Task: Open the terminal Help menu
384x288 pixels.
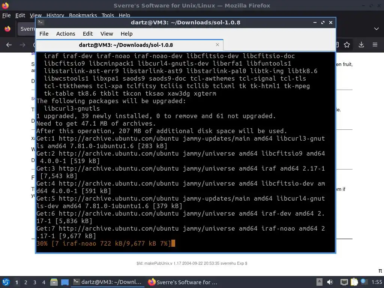Action: point(127,33)
